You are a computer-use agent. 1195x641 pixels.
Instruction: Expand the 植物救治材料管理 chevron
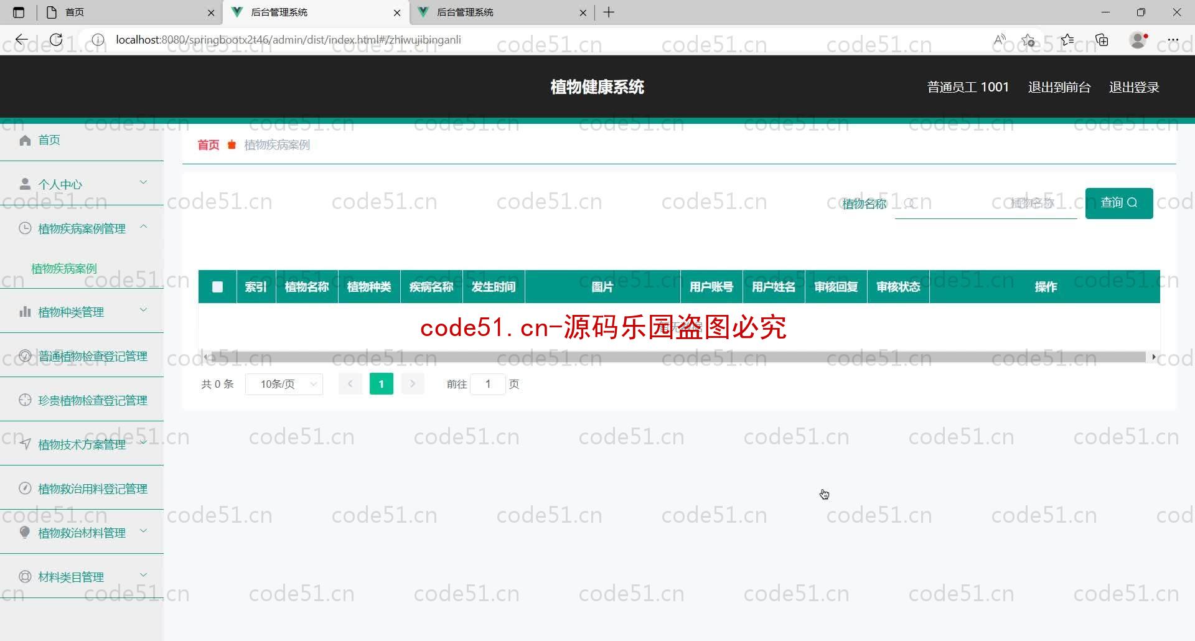[143, 531]
